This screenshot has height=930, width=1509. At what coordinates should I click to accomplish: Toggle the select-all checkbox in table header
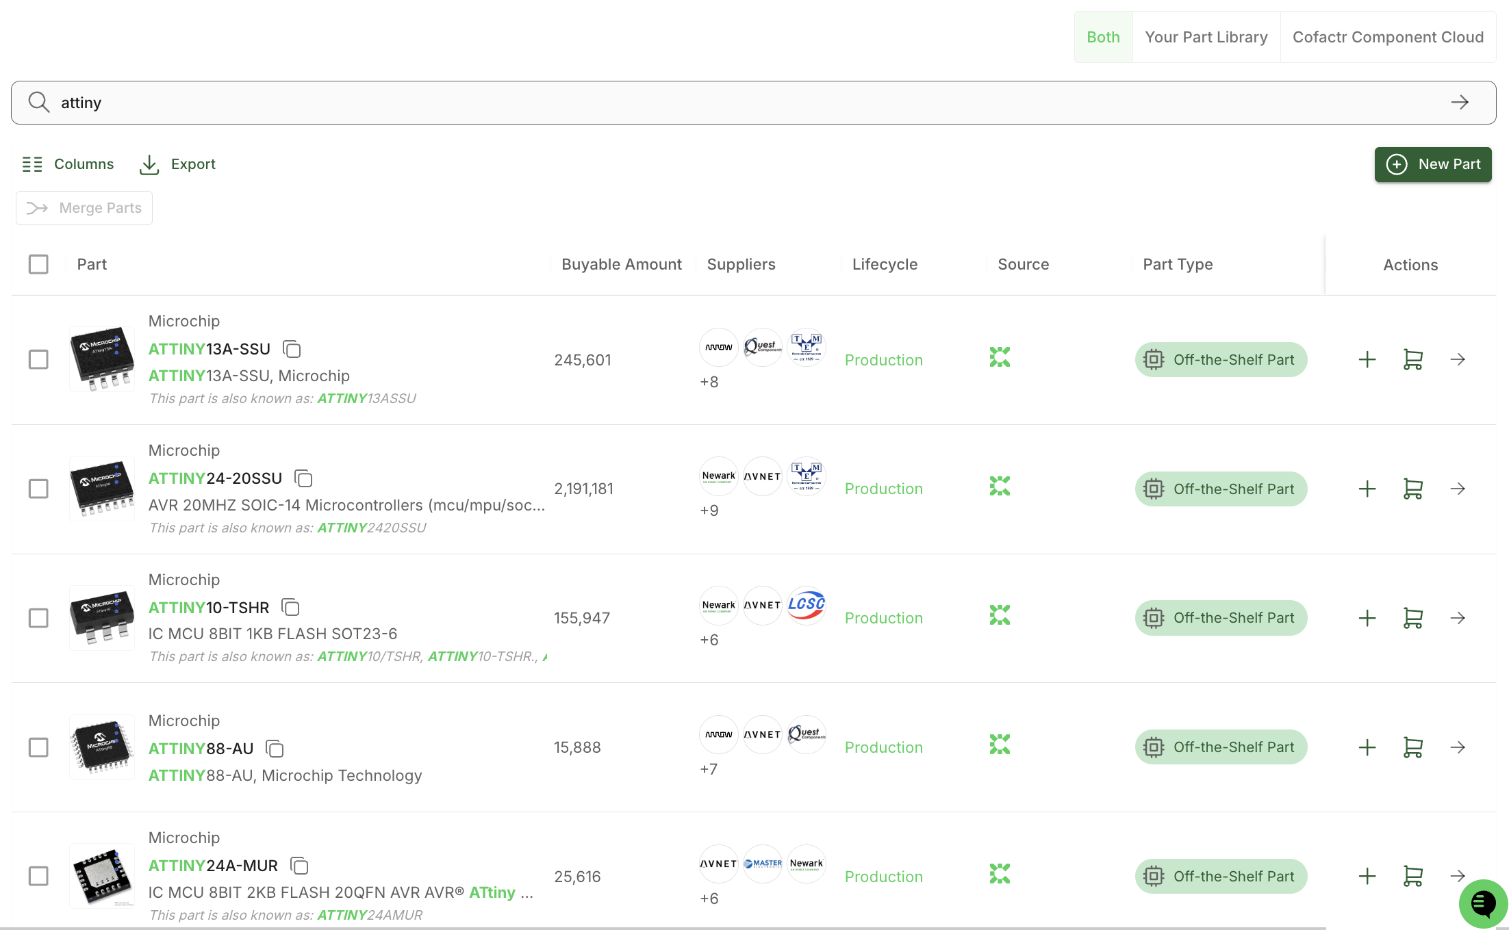[38, 264]
